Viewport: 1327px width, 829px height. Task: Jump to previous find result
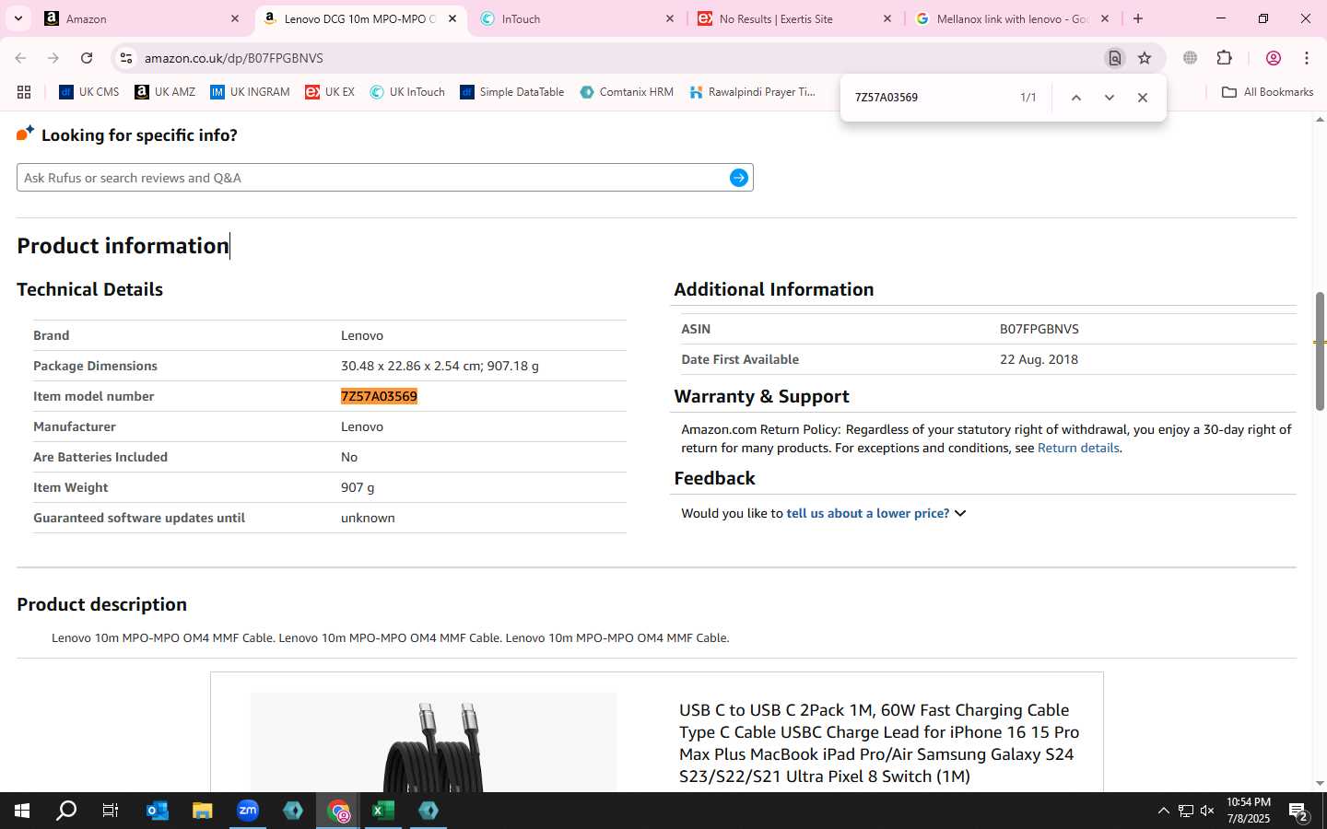click(x=1075, y=98)
